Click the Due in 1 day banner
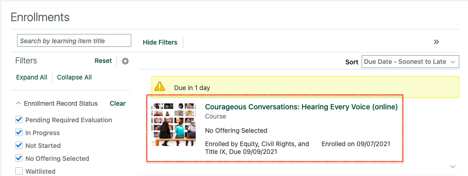The height and width of the screenshot is (176, 468). point(305,87)
